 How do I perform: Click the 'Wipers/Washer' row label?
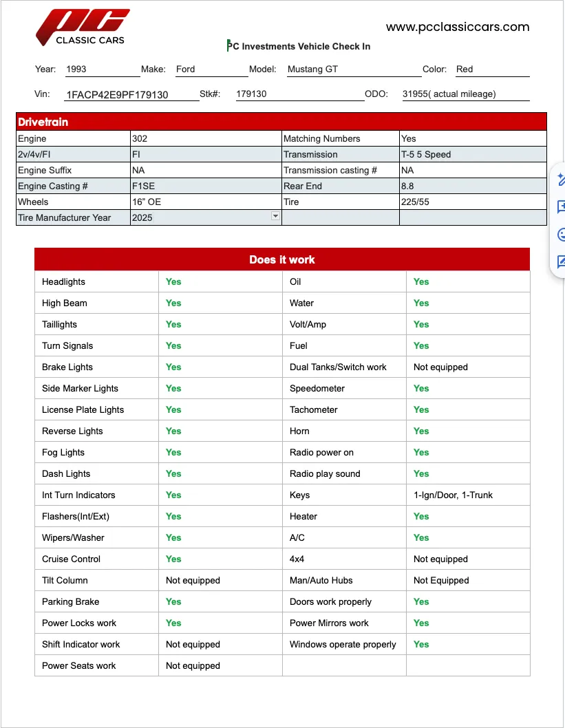tap(73, 538)
